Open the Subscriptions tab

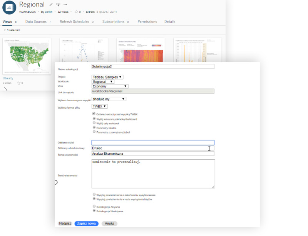[115, 21]
